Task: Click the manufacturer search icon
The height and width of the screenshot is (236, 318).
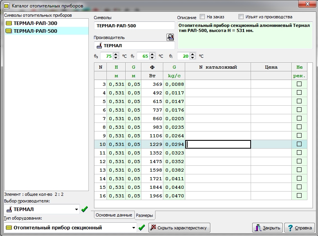Action: tap(170, 37)
